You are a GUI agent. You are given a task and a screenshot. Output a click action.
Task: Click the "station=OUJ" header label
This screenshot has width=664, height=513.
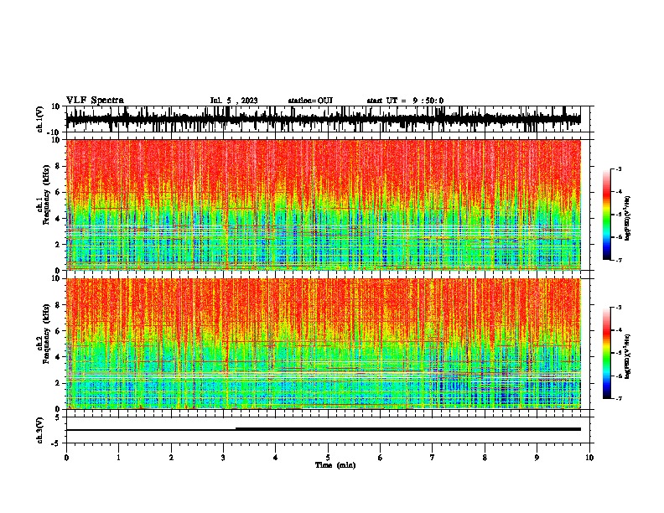pyautogui.click(x=310, y=101)
